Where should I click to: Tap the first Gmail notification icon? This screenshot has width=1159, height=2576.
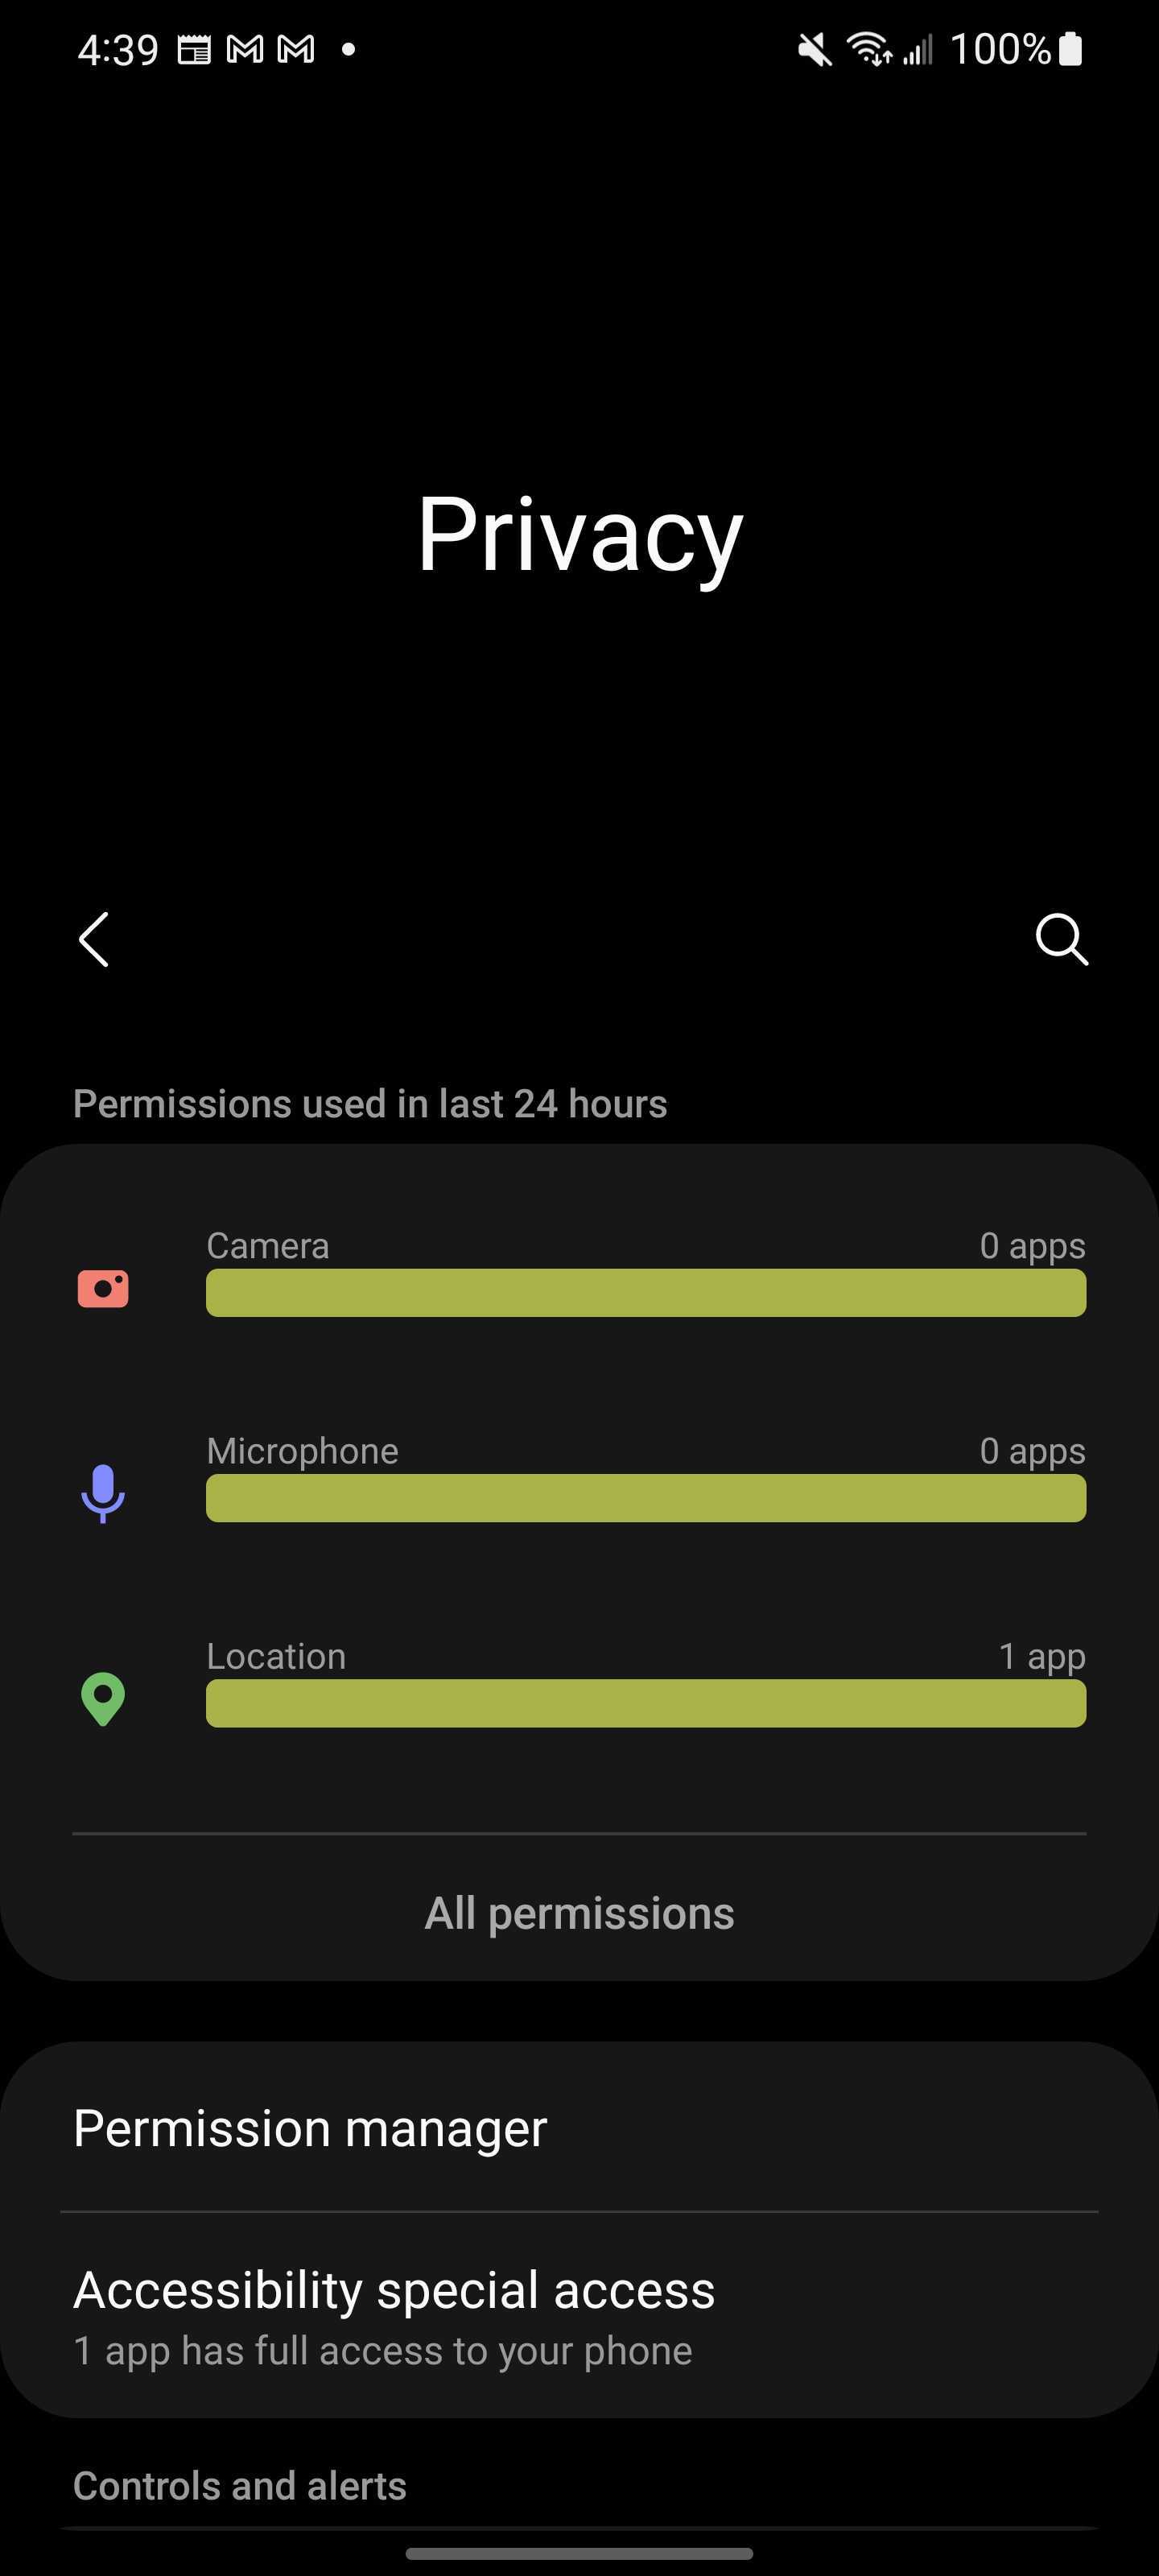click(245, 49)
